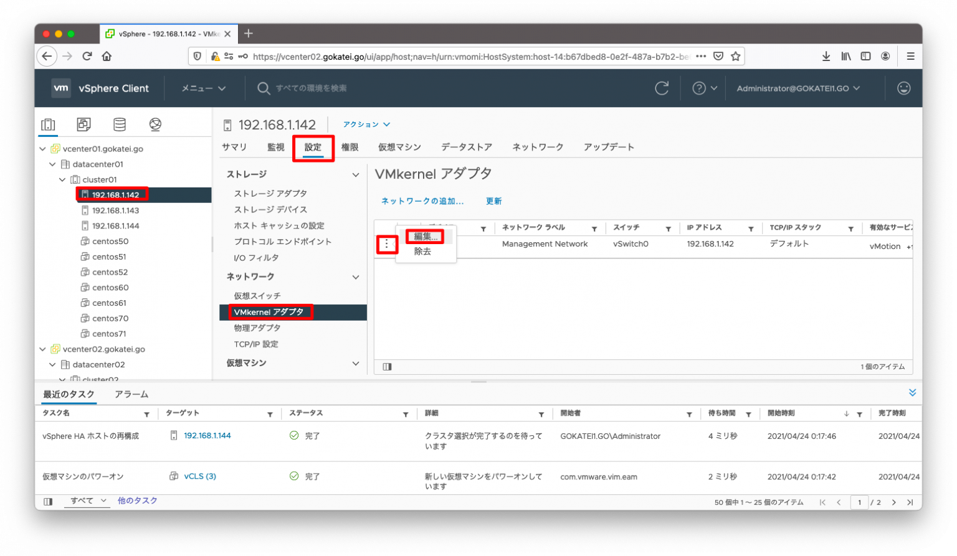Open the vCLS (3) link in recent tasks

pos(201,476)
